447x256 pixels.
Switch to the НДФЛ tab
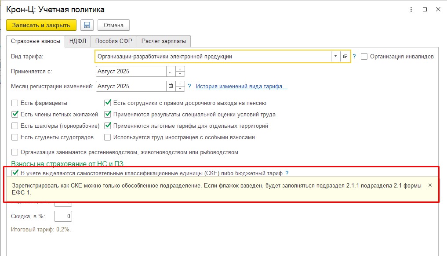tap(78, 41)
